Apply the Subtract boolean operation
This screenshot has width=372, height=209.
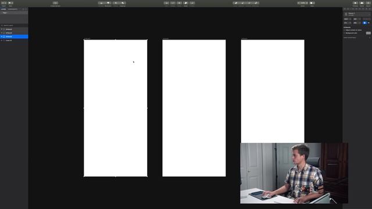click(242, 3)
